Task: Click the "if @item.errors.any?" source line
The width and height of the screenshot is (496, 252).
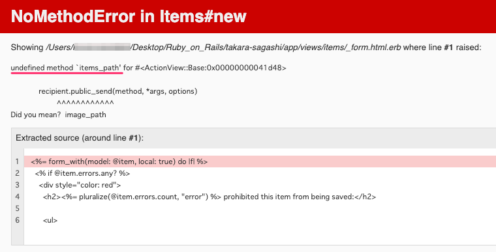Action: tap(83, 173)
